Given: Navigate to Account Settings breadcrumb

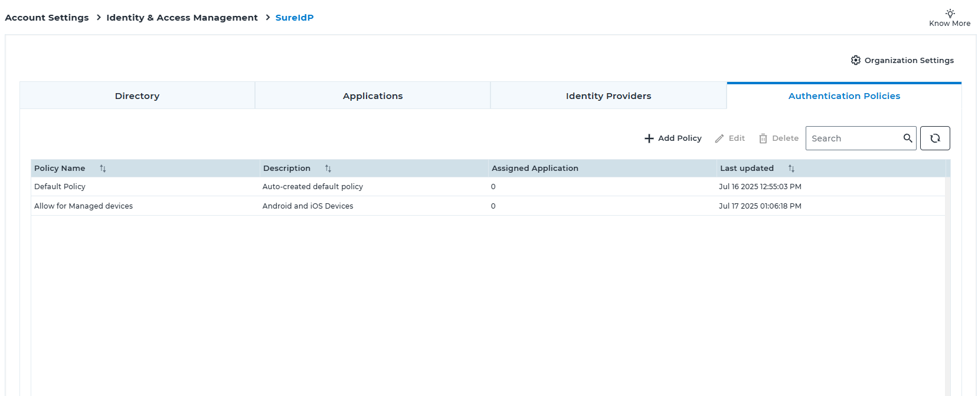Looking at the screenshot, I should coord(47,18).
